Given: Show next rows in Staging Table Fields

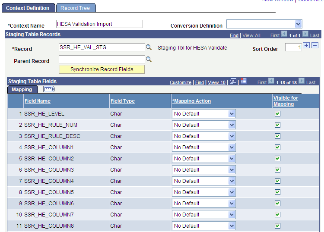Looking at the screenshot, I should [302, 81].
